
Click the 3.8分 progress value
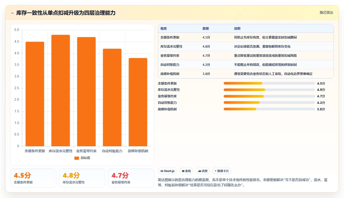click(x=321, y=109)
